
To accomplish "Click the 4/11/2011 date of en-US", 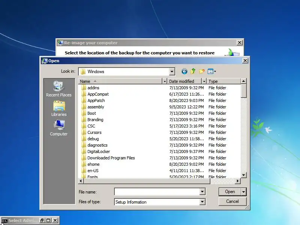I will pyautogui.click(x=186, y=171).
